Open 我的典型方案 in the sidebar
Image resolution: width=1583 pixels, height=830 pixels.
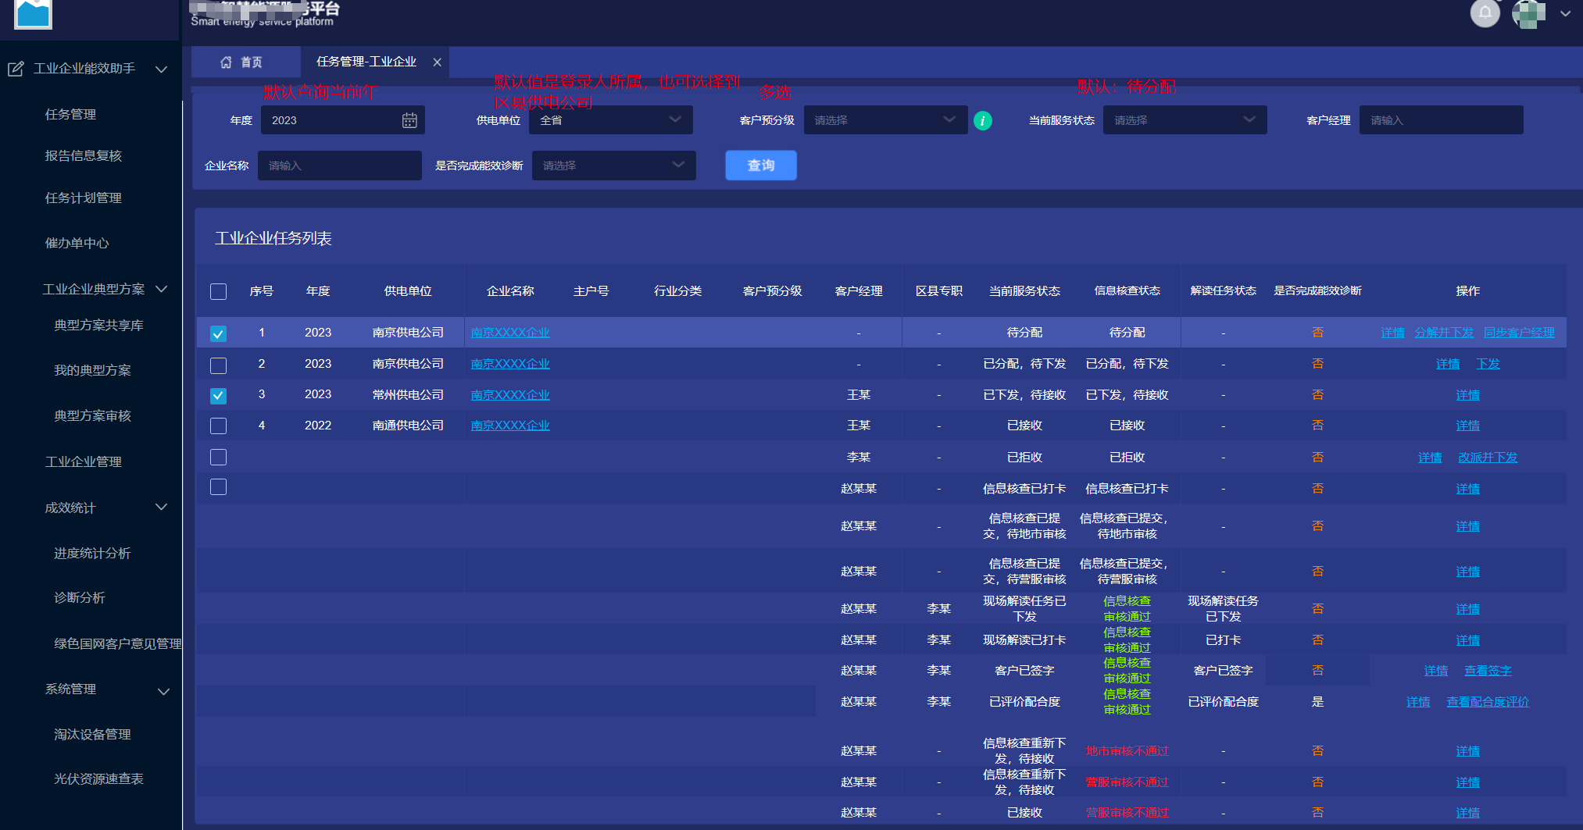(92, 371)
